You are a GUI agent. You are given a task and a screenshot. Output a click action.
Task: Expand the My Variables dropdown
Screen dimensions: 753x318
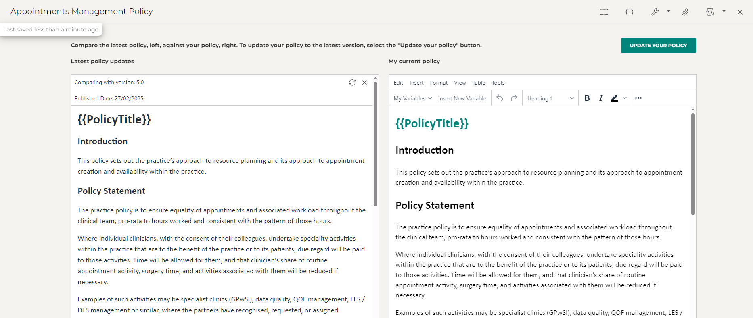(413, 98)
